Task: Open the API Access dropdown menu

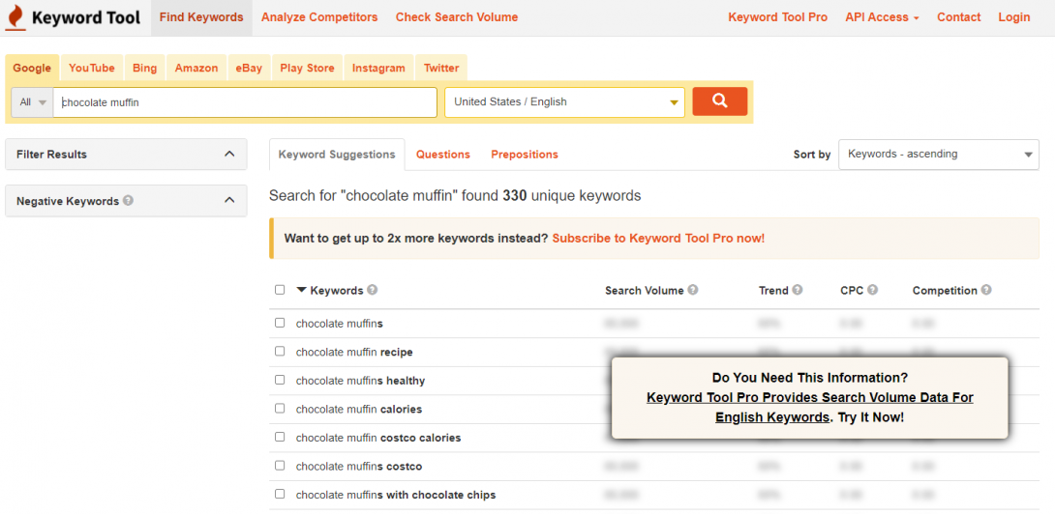Action: pos(882,17)
